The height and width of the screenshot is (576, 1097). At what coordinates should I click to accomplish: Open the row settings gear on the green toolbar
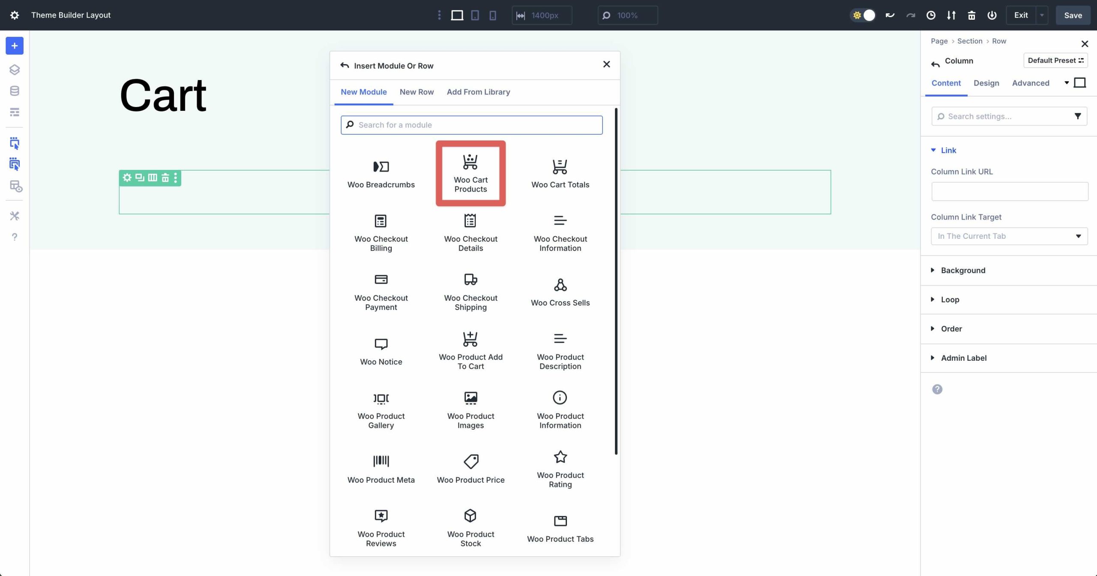point(127,178)
